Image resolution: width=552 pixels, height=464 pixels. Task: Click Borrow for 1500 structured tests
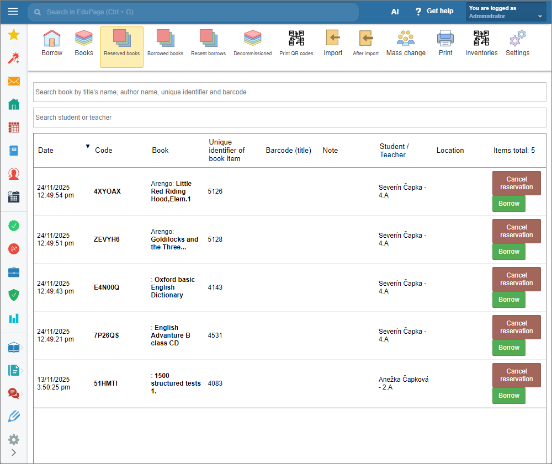click(x=508, y=396)
